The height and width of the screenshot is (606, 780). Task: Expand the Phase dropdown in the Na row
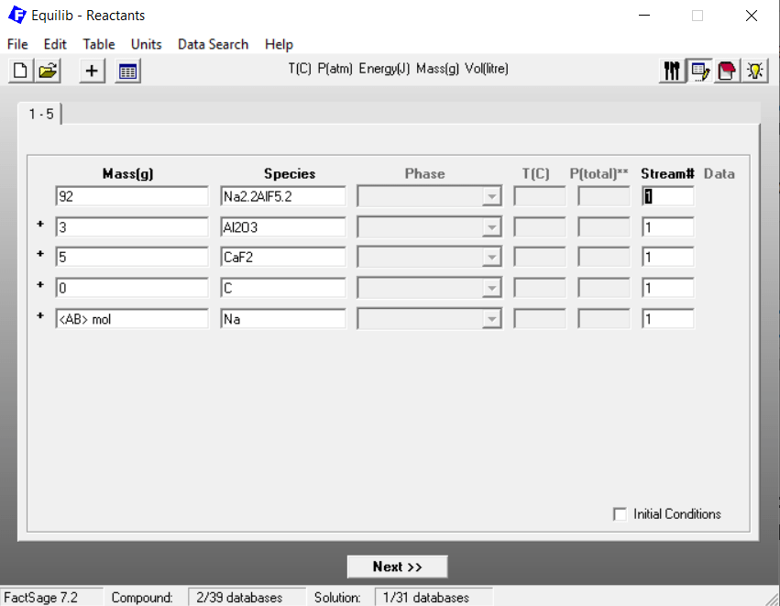(492, 319)
